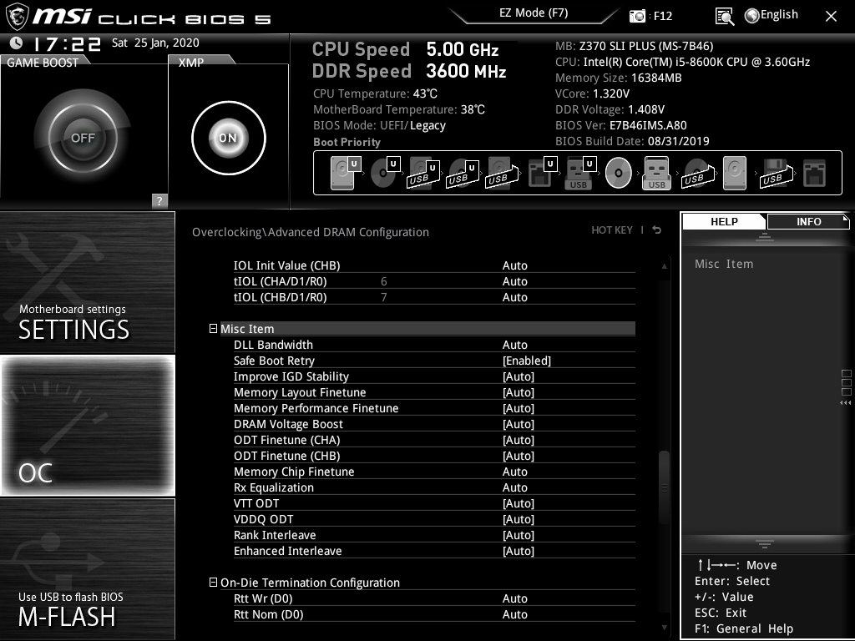This screenshot has height=641, width=855.
Task: Select Rtt Wr (D0) row
Action: (434, 598)
